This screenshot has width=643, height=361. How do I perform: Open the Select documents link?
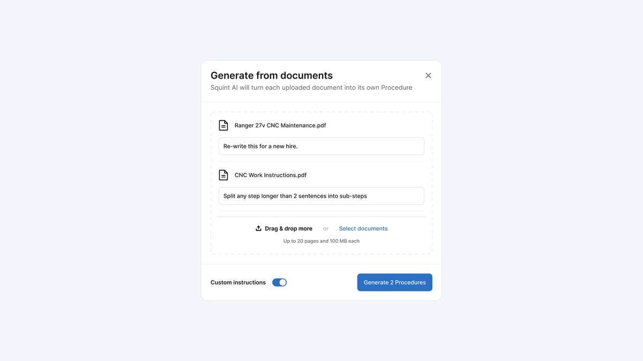(x=363, y=228)
